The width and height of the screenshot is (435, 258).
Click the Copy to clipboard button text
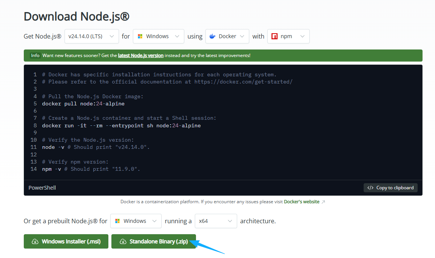click(395, 188)
